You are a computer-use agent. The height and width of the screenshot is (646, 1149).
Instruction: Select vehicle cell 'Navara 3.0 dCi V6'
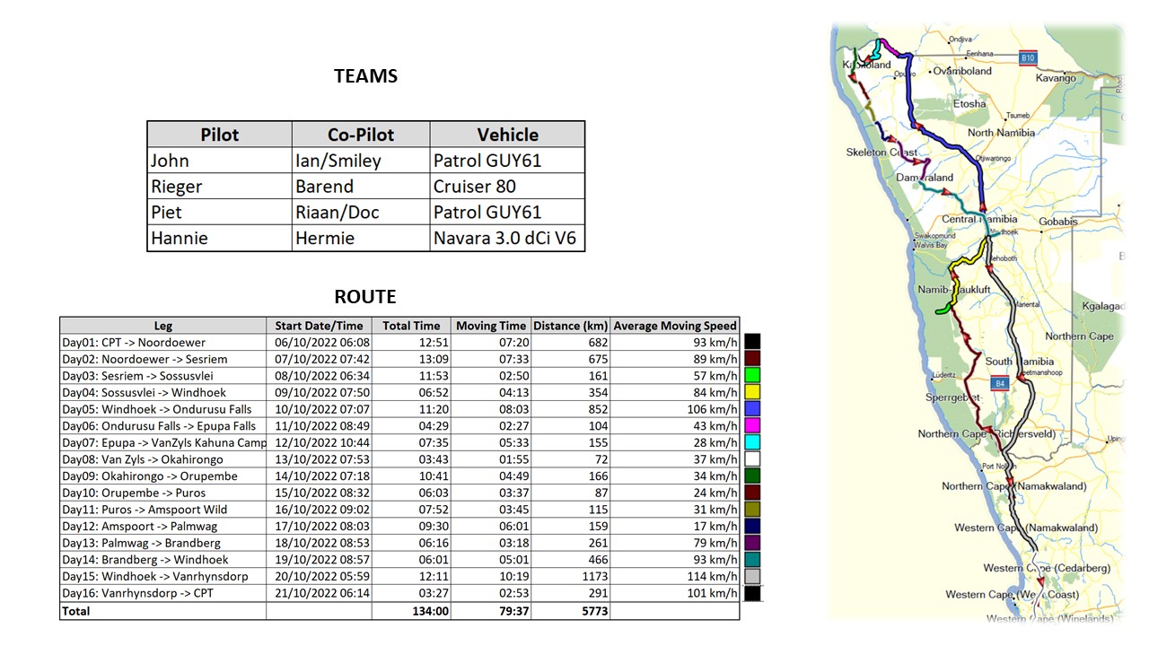pos(507,239)
